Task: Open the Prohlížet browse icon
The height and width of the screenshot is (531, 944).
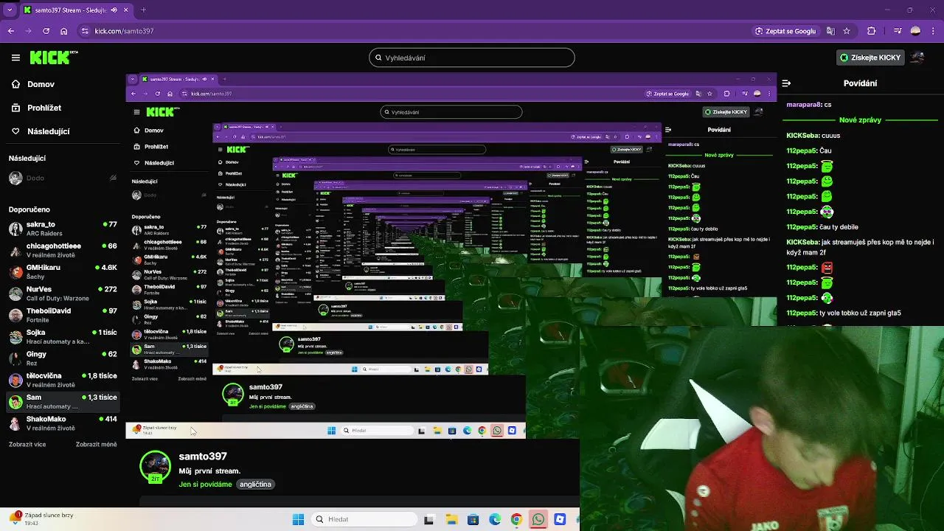Action: pyautogui.click(x=15, y=108)
